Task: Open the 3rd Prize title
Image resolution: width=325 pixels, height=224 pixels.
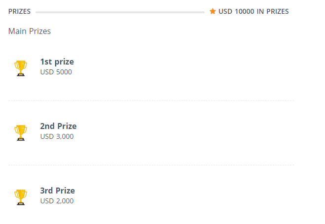Action: pos(58,191)
